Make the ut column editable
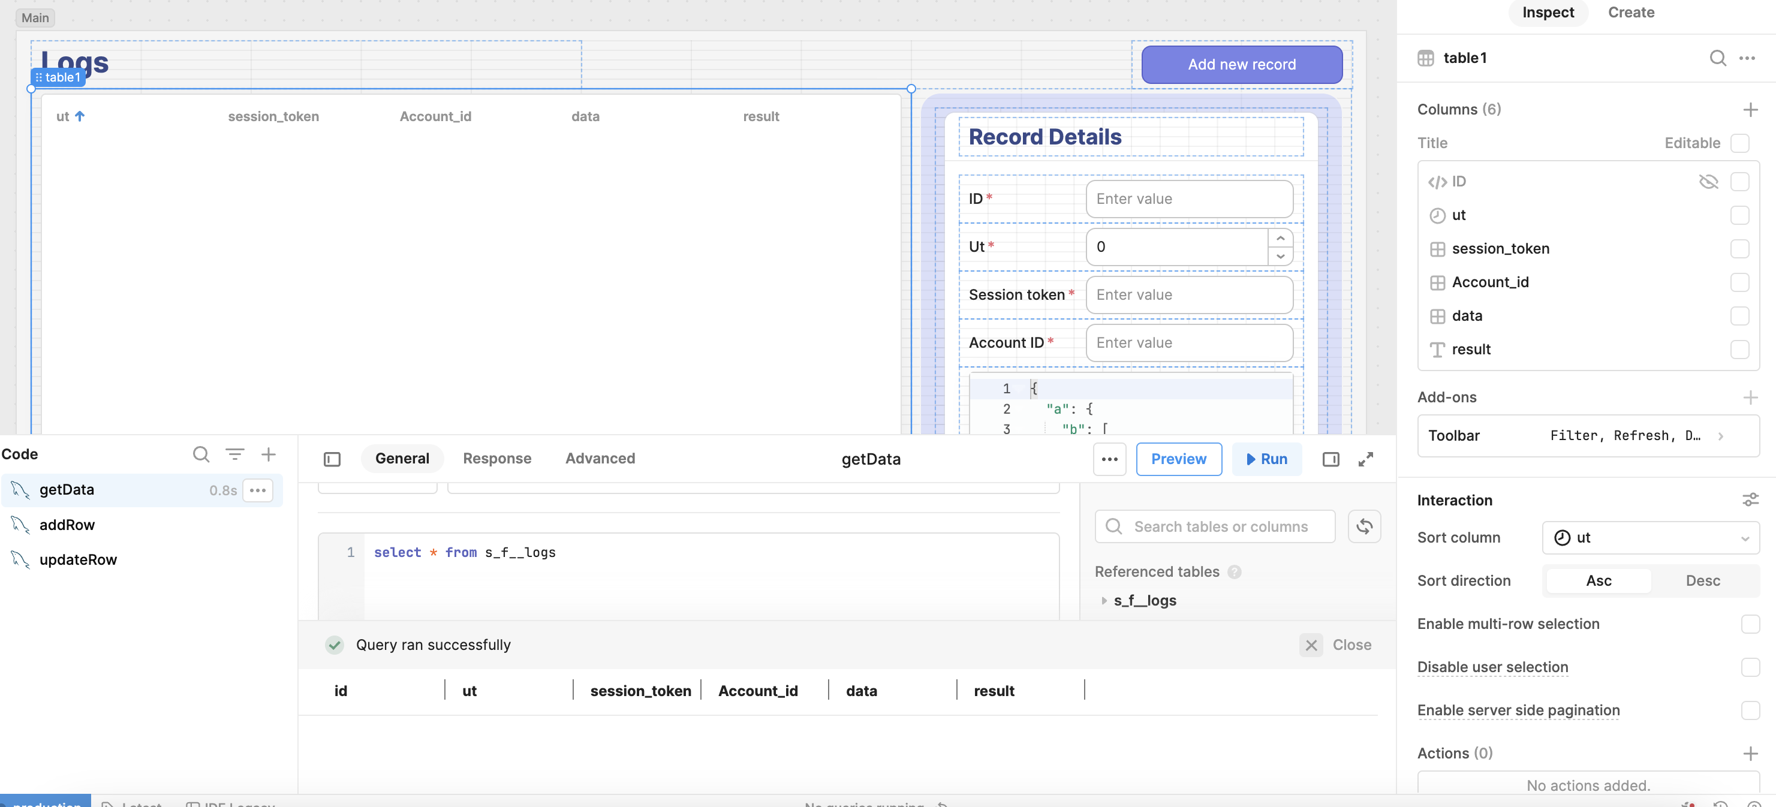Viewport: 1776px width, 807px height. tap(1739, 215)
